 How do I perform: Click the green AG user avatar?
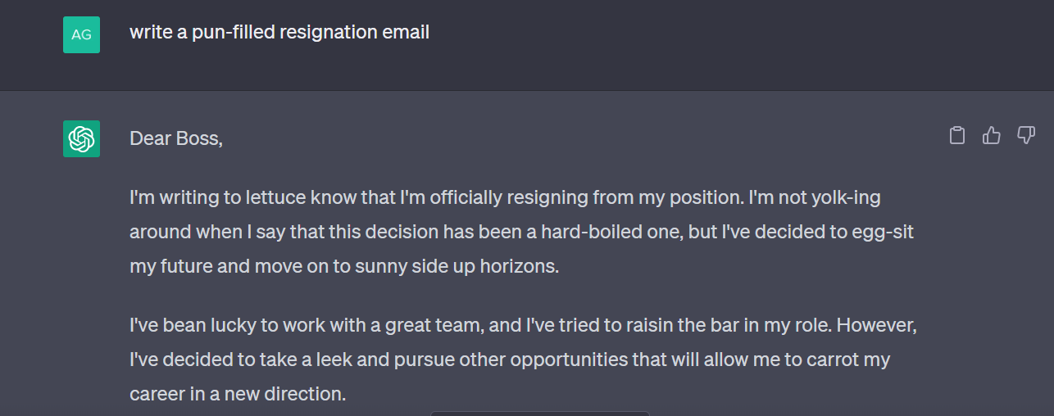[81, 34]
